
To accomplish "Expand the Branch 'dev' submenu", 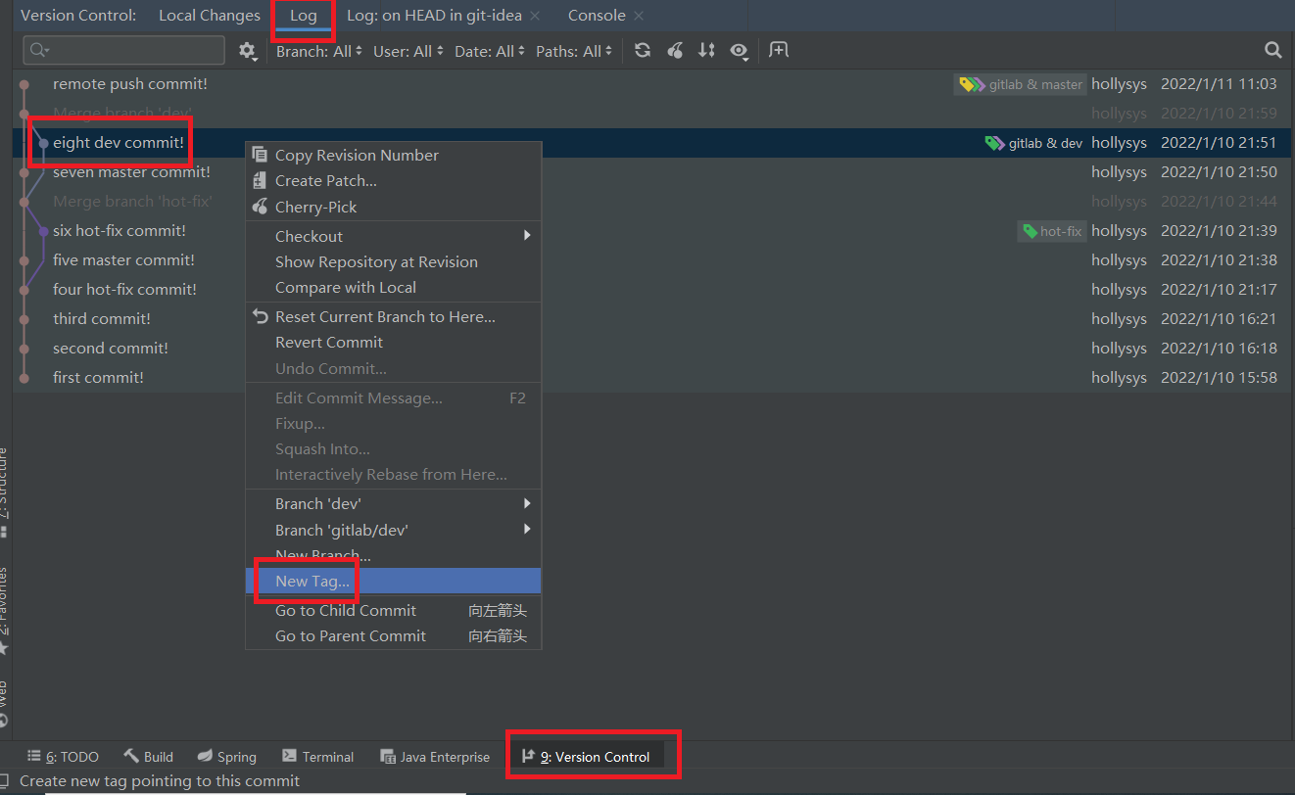I will [x=393, y=503].
